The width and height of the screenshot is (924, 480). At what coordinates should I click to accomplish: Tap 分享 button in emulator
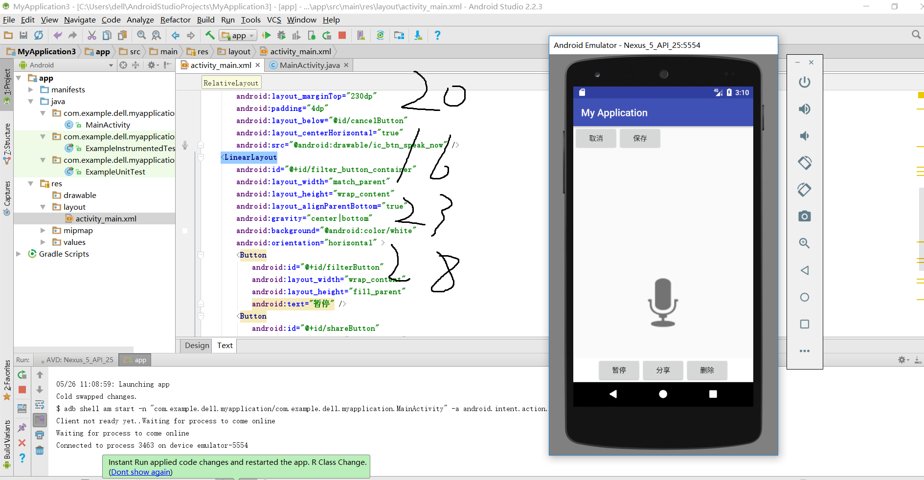click(x=663, y=370)
